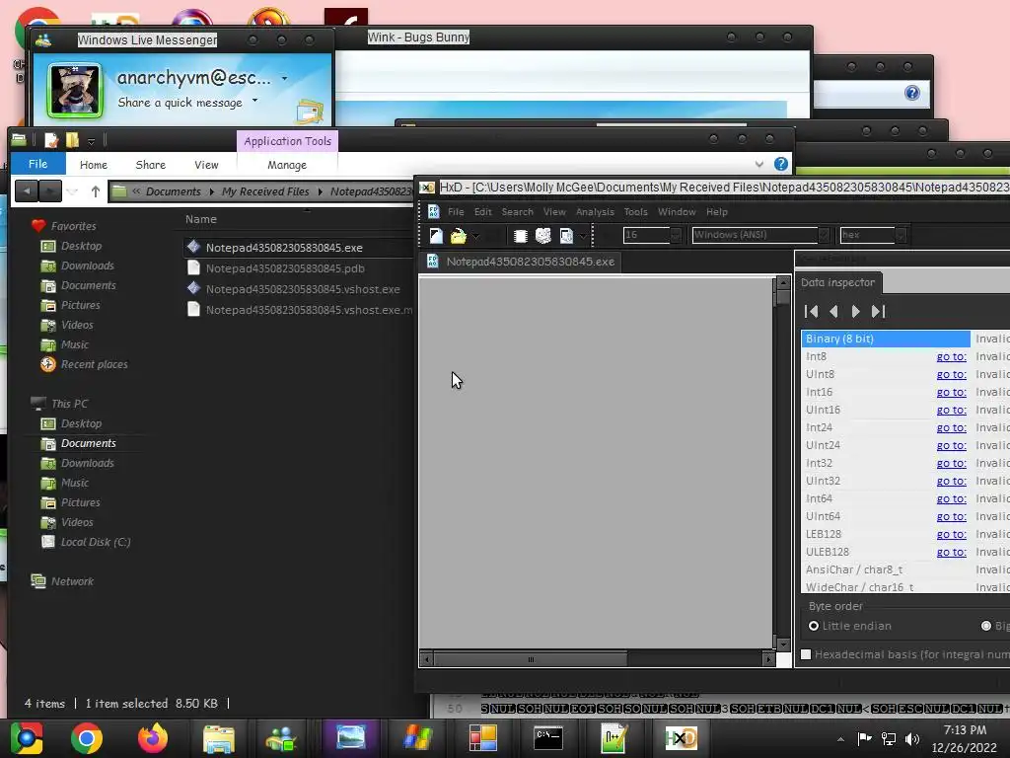Open File Explorer from the taskbar

pos(219,738)
